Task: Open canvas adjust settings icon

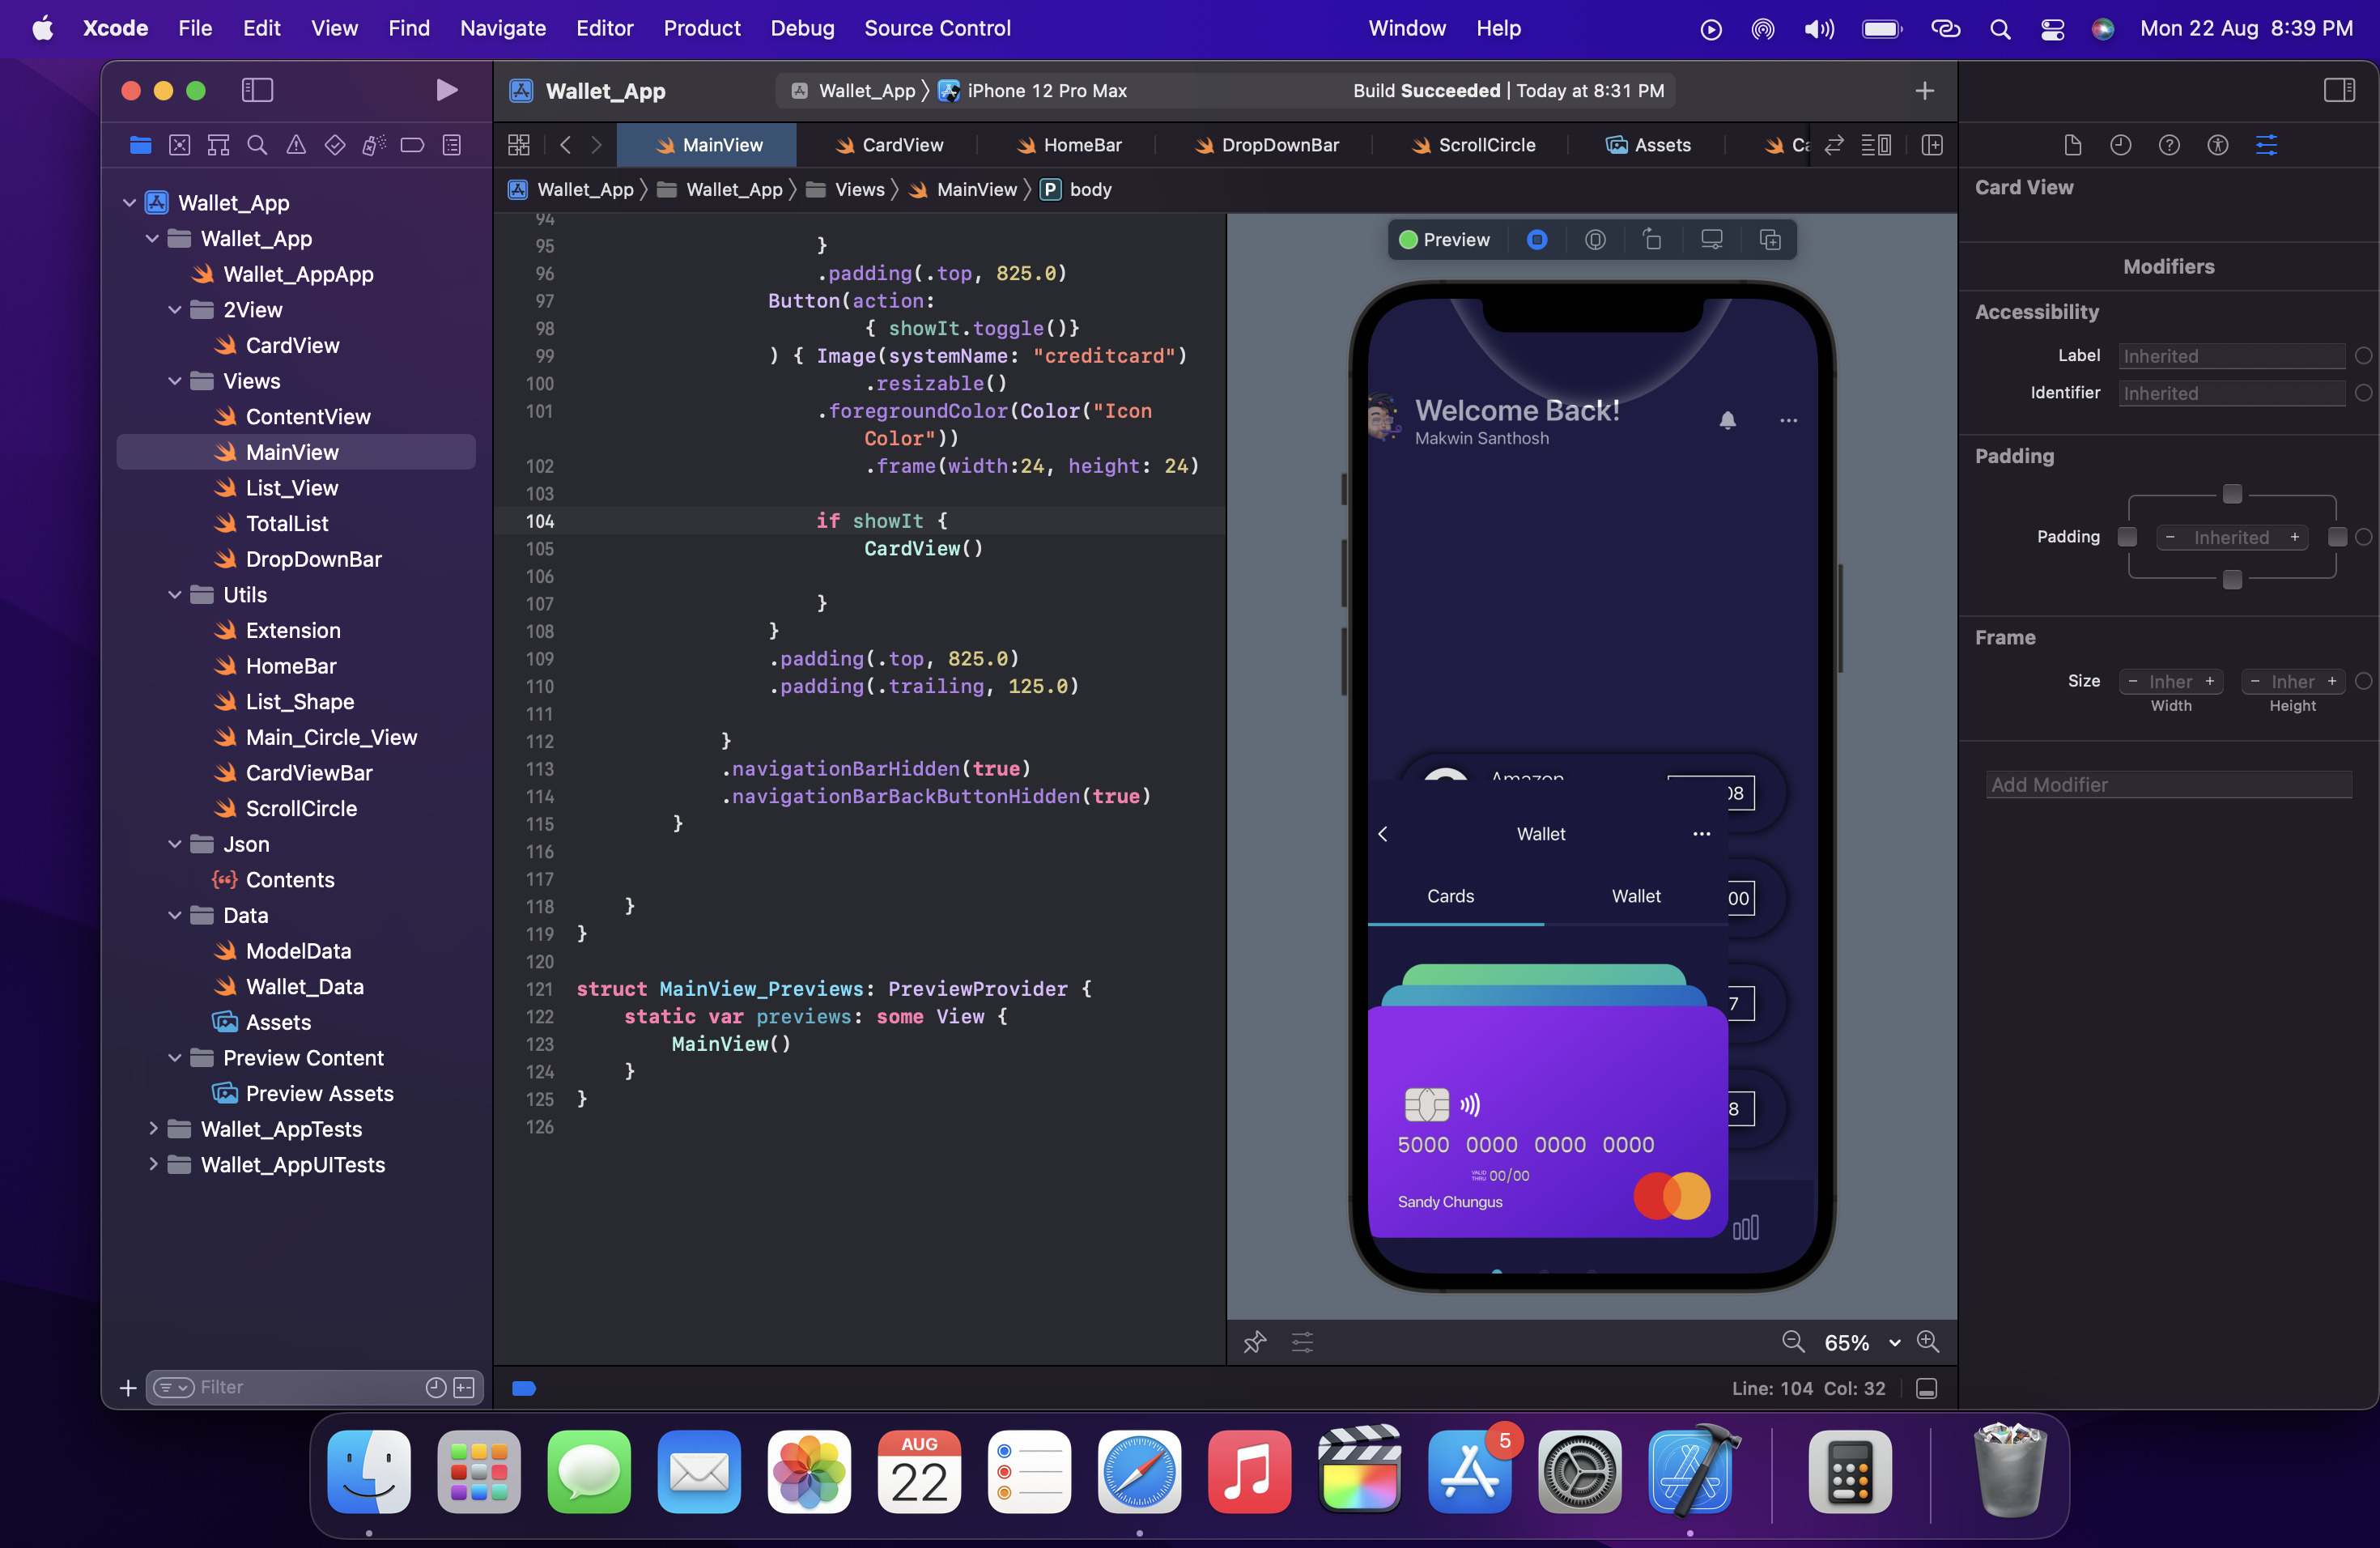Action: tap(1302, 1342)
